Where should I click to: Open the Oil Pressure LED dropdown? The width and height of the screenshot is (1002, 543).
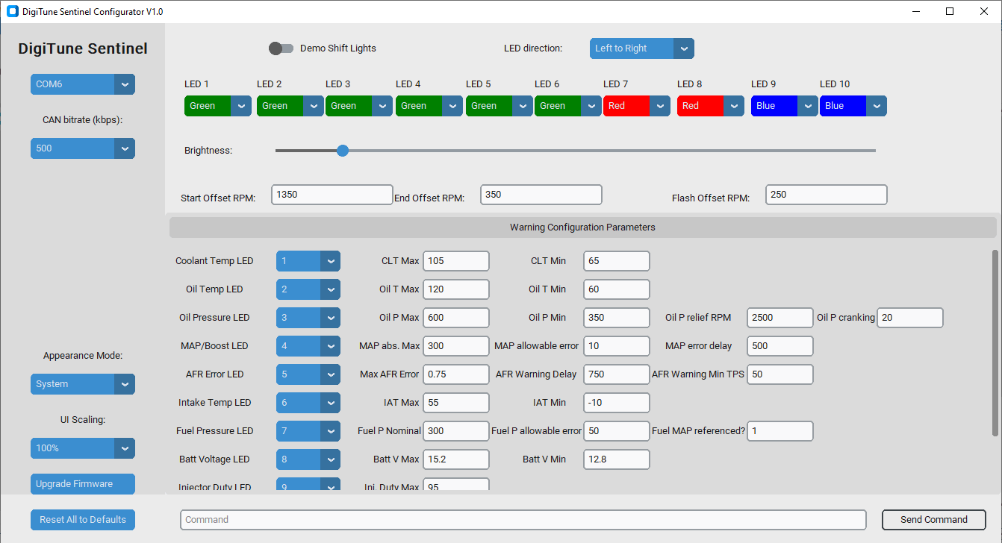[308, 318]
